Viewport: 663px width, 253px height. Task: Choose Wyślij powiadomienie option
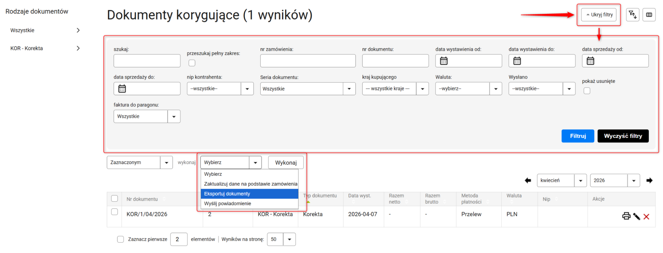(x=228, y=204)
